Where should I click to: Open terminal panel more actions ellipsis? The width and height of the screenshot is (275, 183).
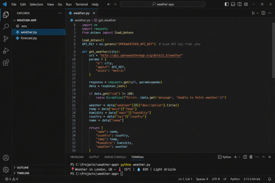pyautogui.click(x=257, y=157)
